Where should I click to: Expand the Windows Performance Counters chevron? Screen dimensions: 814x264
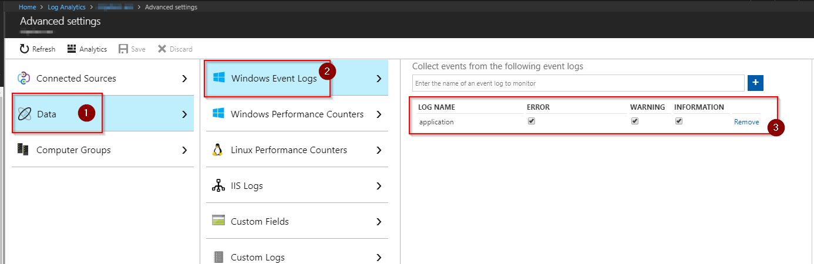379,114
